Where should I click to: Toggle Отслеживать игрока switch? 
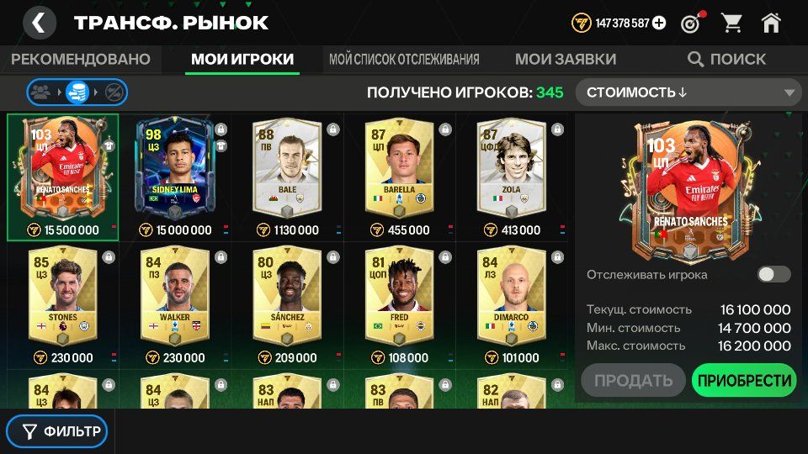(x=774, y=274)
